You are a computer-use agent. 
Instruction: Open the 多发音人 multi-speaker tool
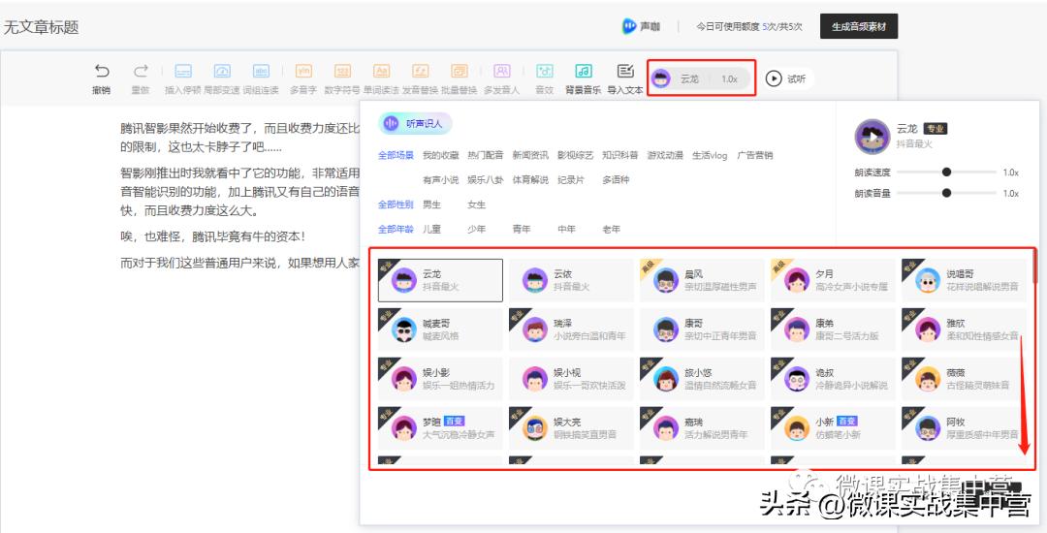(501, 78)
